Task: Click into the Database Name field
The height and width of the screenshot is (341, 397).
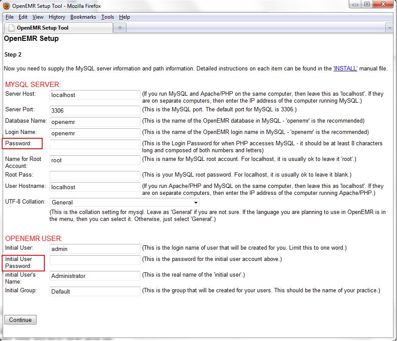Action: tap(95, 122)
